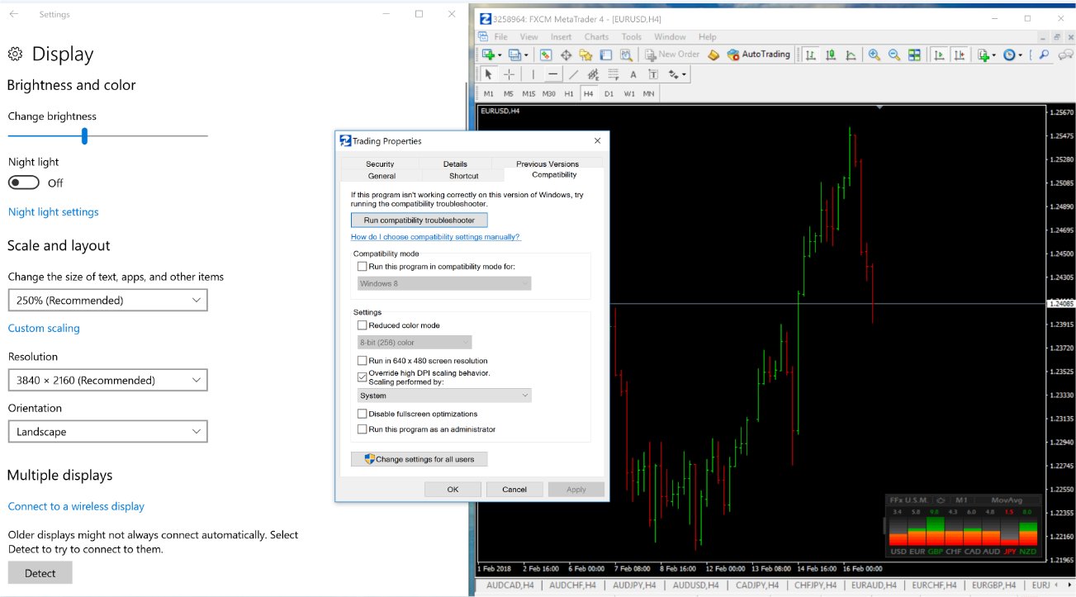Viewport: 1076px width, 597px height.
Task: Switch to the Security tab
Action: pyautogui.click(x=380, y=163)
